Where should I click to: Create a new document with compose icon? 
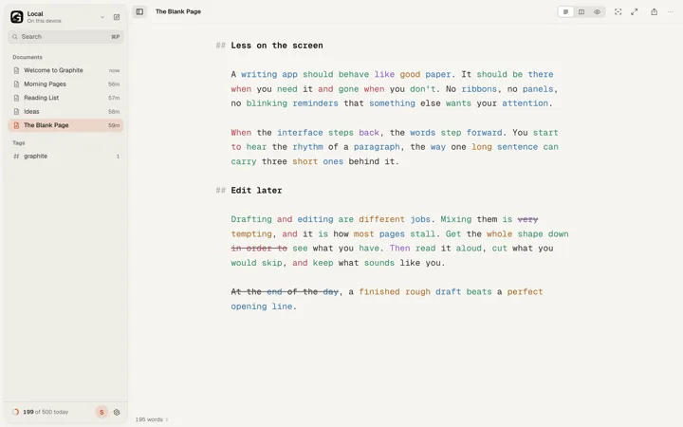pyautogui.click(x=117, y=17)
